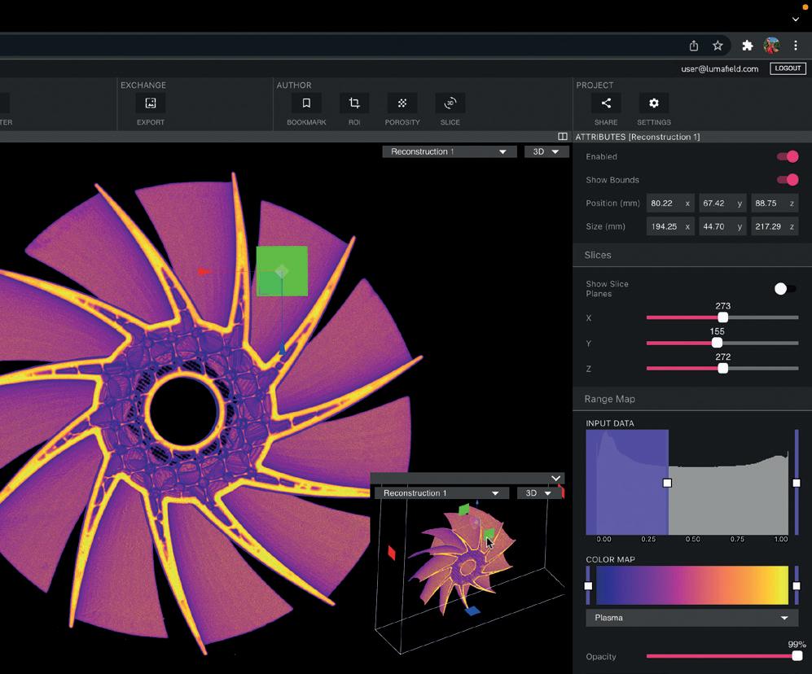
Task: Open the main Reconstruction 1 dropdown
Action: pos(449,151)
